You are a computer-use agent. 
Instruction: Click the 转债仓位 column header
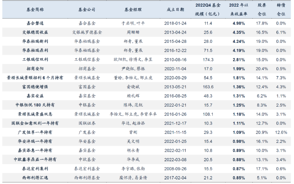coord(281,10)
